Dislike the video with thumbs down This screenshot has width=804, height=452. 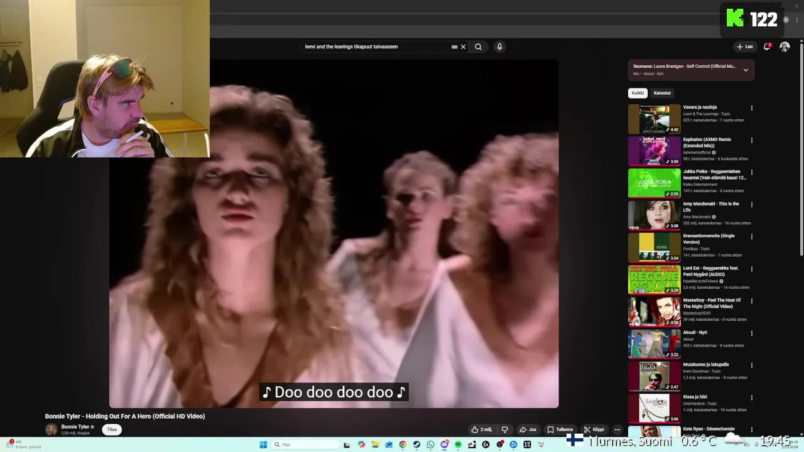pos(504,429)
